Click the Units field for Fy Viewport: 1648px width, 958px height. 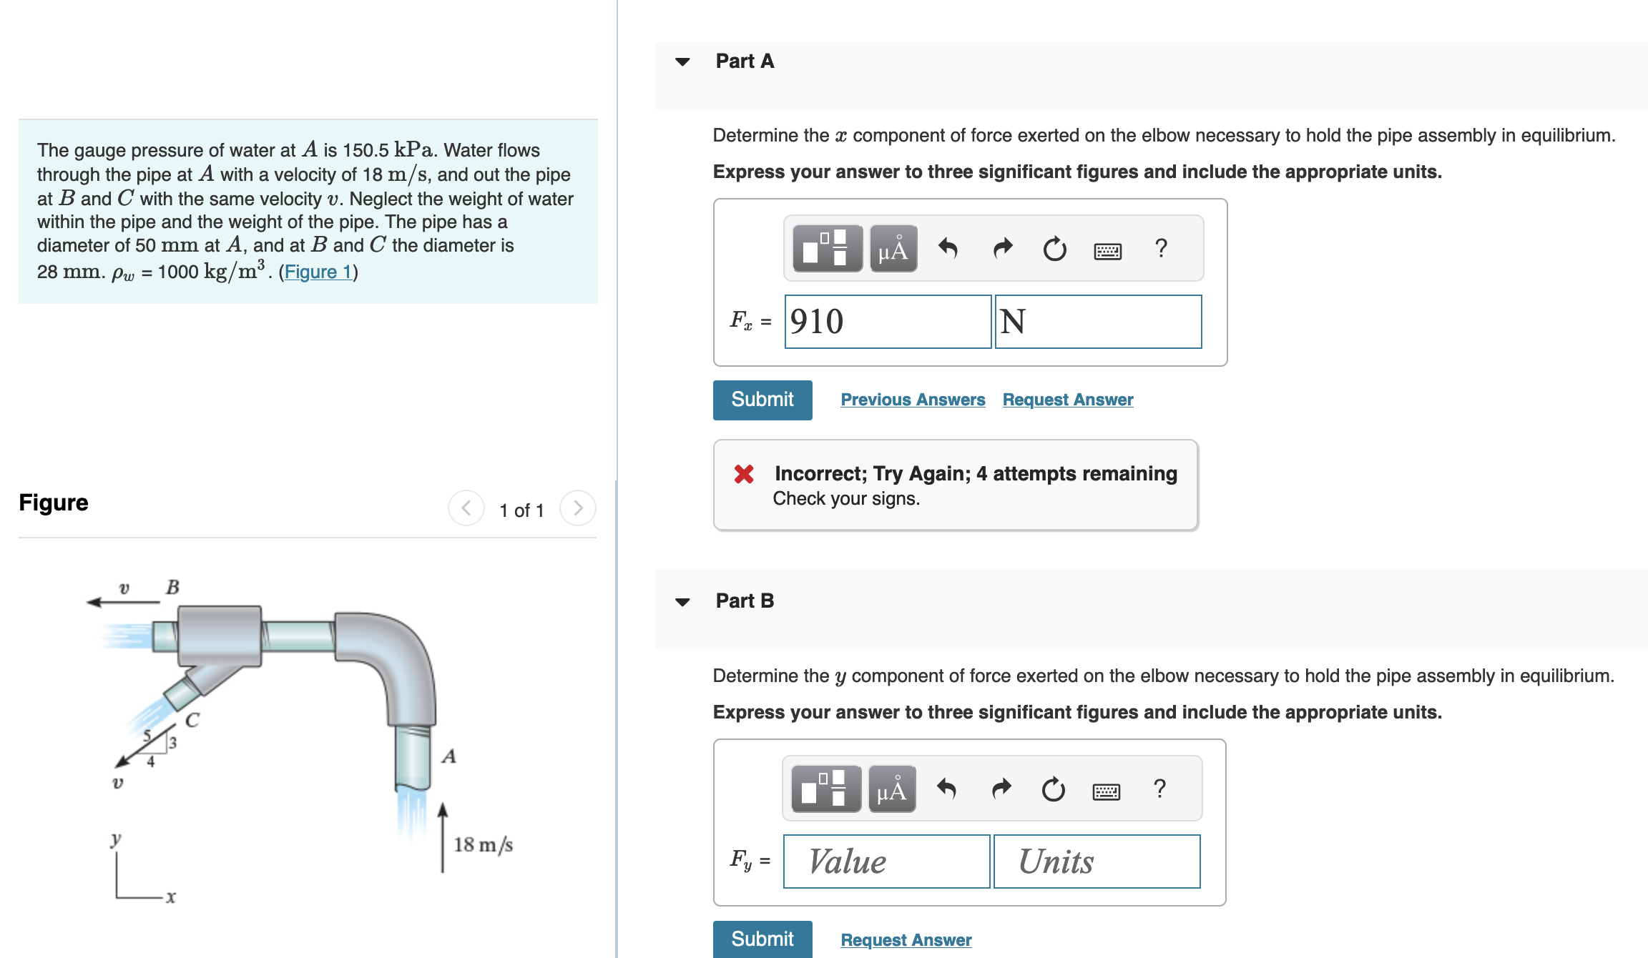tap(1096, 861)
